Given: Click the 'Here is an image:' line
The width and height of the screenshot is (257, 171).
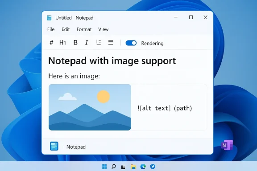Looking at the screenshot, I should tap(74, 76).
